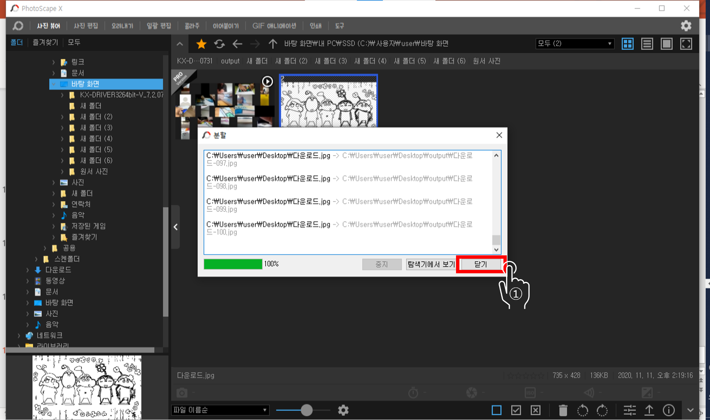This screenshot has width=710, height=420.
Task: Adjust thumbnail size slider handle
Action: click(x=307, y=410)
